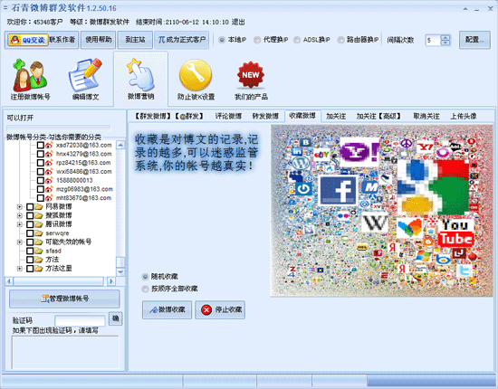Select the 随机收藏 radio option

(145, 277)
